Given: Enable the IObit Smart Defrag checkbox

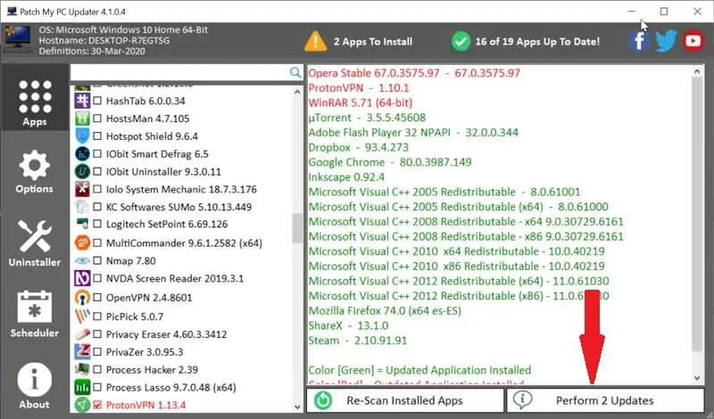Looking at the screenshot, I should [97, 153].
